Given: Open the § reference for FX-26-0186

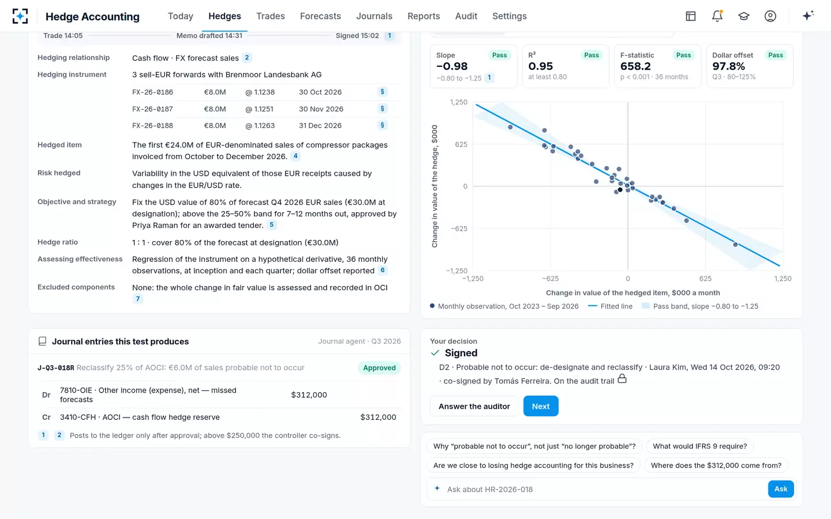Looking at the screenshot, I should (382, 92).
